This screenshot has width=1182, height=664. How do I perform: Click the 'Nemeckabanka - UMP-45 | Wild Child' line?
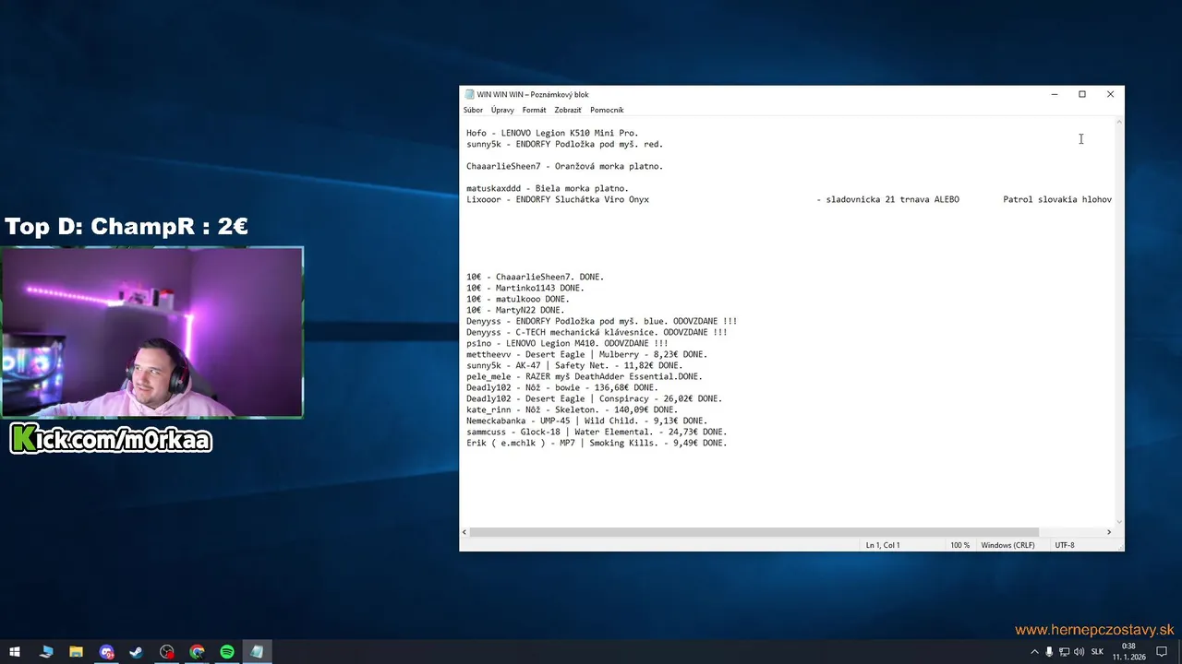click(x=586, y=421)
